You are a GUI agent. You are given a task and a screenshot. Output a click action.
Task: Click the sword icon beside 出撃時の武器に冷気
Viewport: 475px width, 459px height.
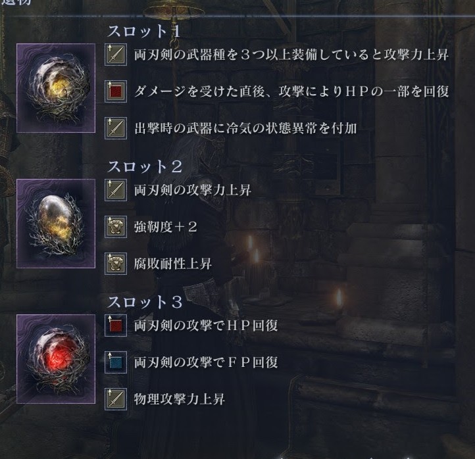point(116,128)
